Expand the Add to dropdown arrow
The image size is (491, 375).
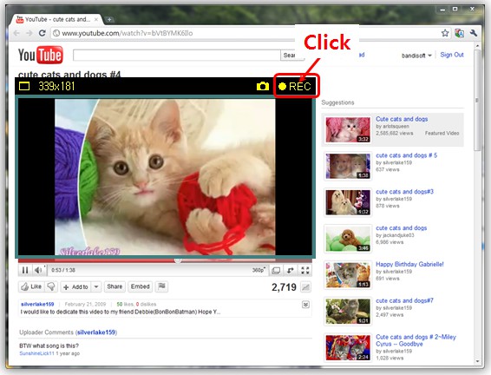coord(96,286)
